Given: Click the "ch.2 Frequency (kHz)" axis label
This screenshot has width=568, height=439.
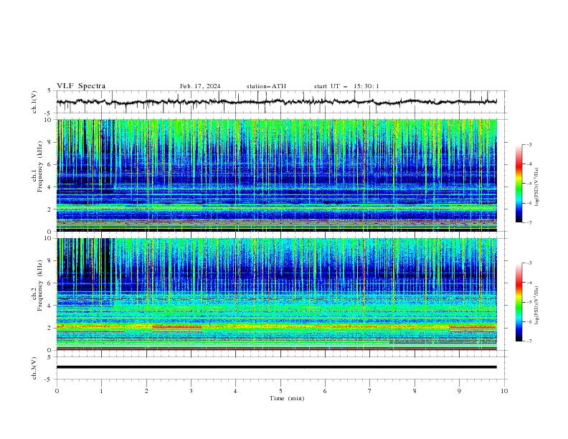Looking at the screenshot, I should point(37,285).
